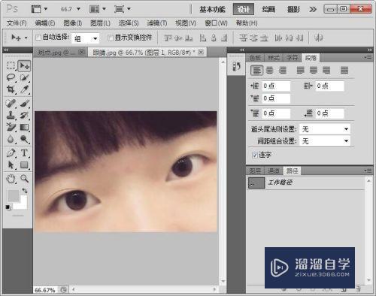Select the Gradient tool
Image resolution: width=376 pixels, height=296 pixels.
[24, 127]
